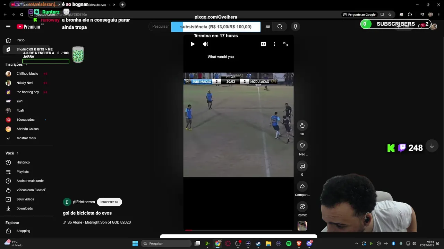Viewport: 444px width, 249px height.
Task: Bookmark the page with the star icon
Action: pos(390,15)
